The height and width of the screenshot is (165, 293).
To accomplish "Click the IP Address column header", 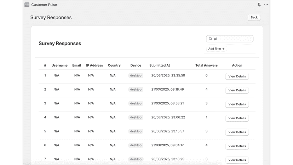I will click(x=94, y=65).
